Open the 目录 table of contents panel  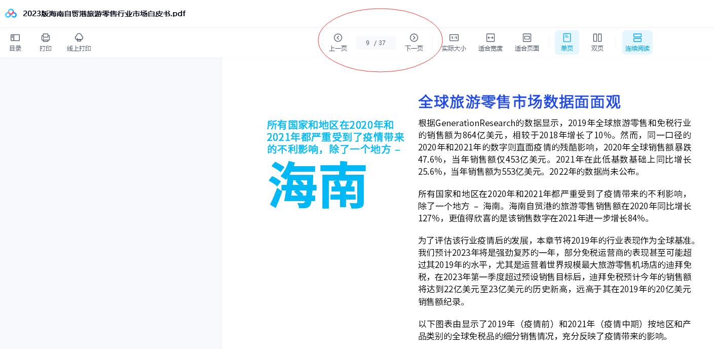pyautogui.click(x=15, y=42)
